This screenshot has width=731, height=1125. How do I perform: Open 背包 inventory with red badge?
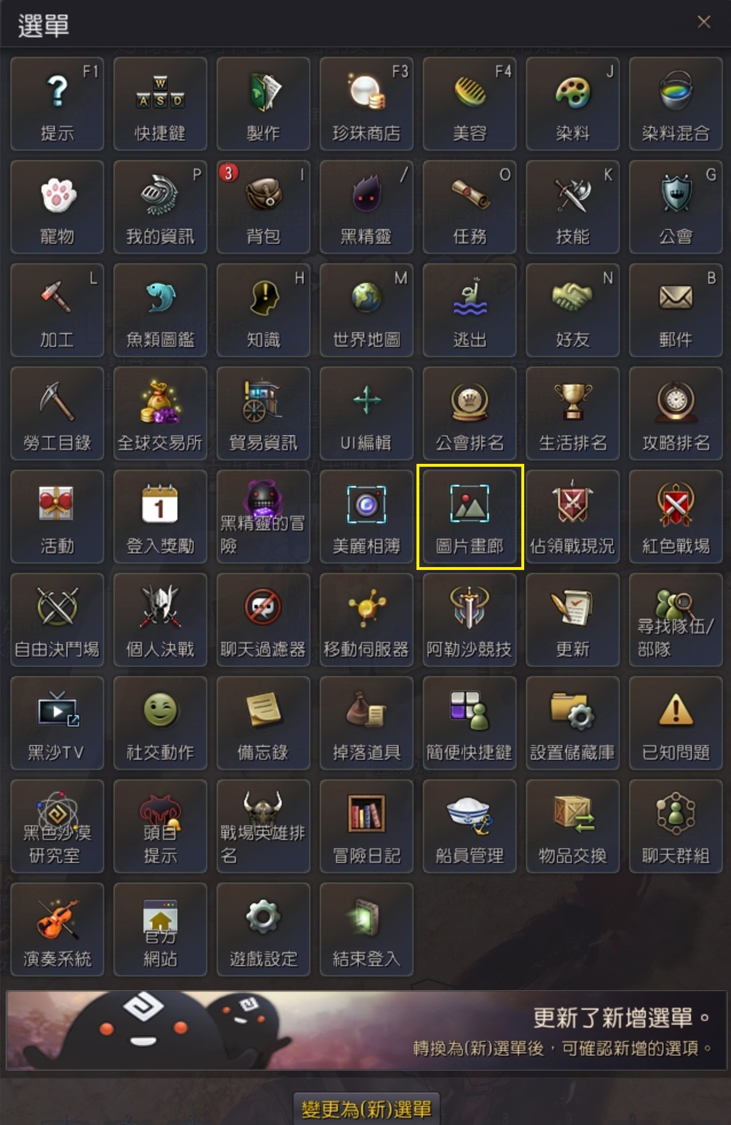264,207
